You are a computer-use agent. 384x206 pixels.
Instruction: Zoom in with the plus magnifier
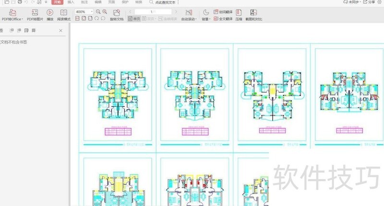105,12
